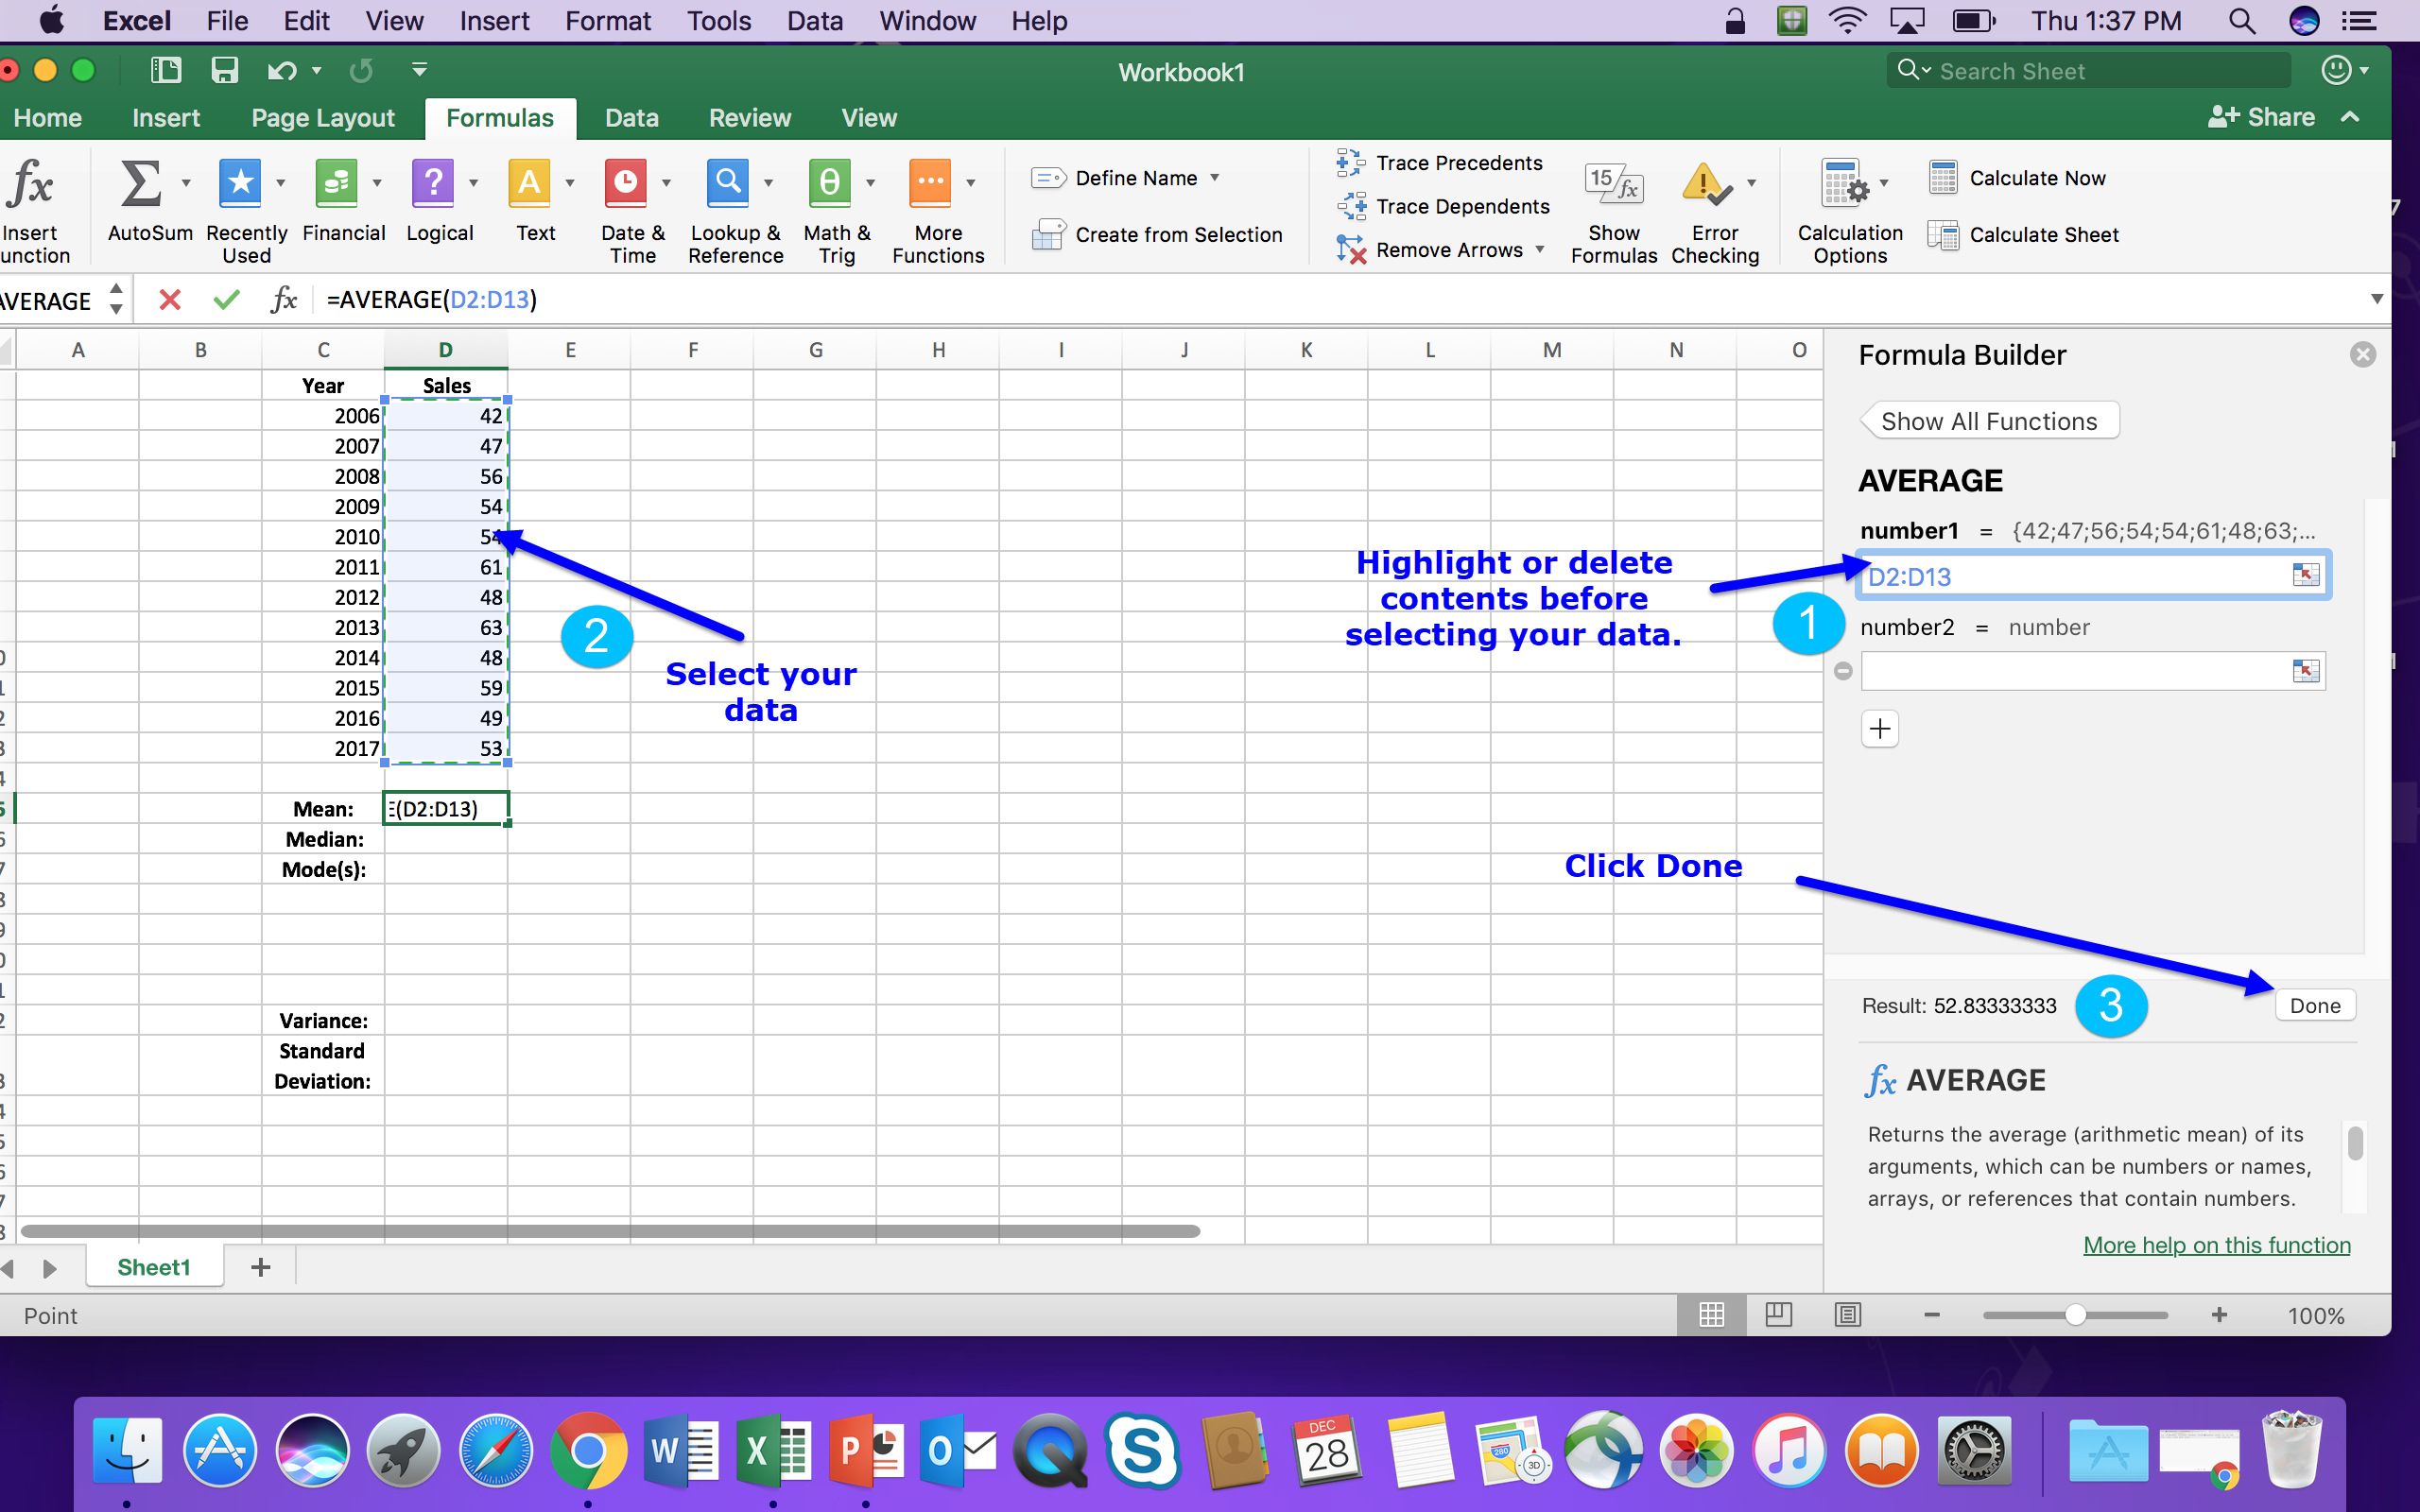Open the Remove Arrows dropdown
Image resolution: width=2420 pixels, height=1512 pixels.
click(1540, 249)
